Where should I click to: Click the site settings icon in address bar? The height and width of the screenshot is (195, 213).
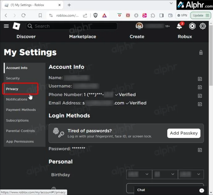[x=51, y=15]
